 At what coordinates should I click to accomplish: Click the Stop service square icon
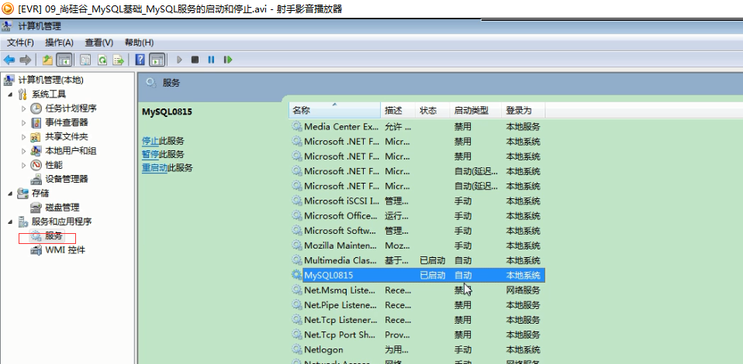click(x=195, y=60)
